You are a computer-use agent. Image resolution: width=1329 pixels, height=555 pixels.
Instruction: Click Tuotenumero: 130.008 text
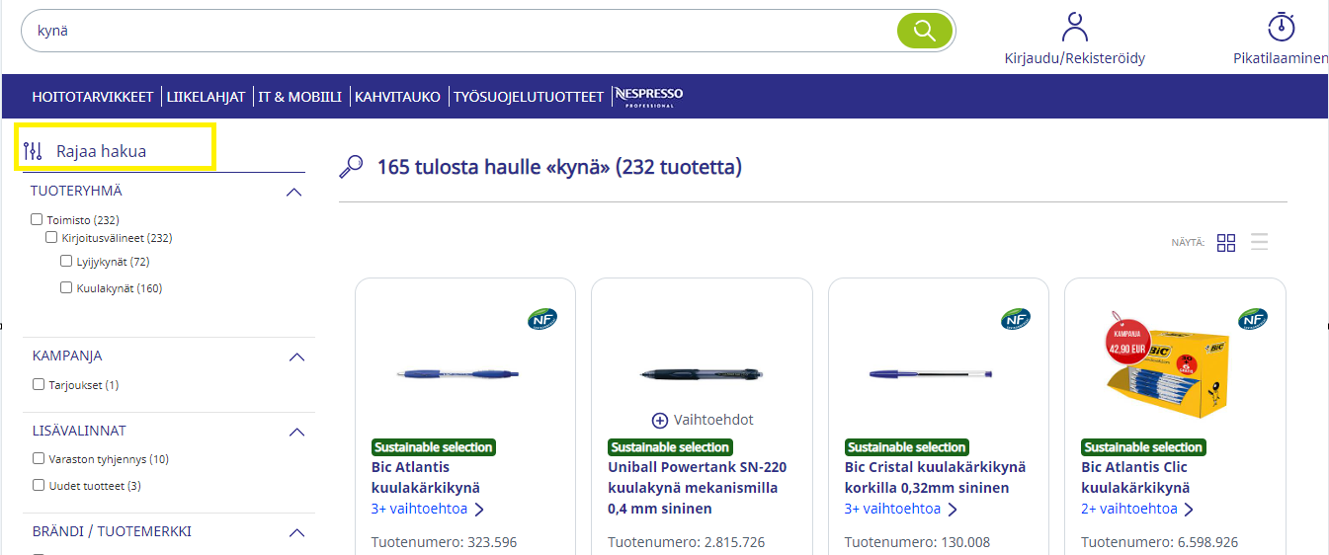[x=917, y=542]
